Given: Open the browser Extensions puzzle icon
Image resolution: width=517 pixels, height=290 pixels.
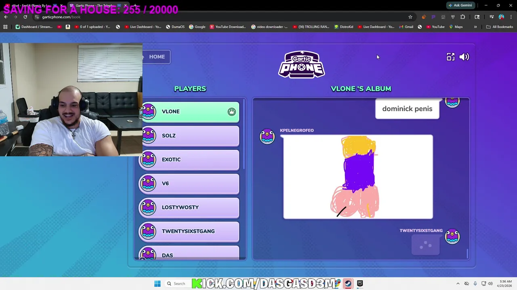Looking at the screenshot, I should [462, 17].
